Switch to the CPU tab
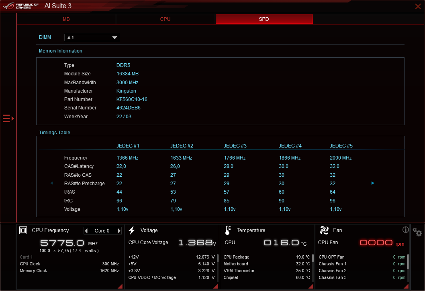425x291 pixels. coord(165,19)
